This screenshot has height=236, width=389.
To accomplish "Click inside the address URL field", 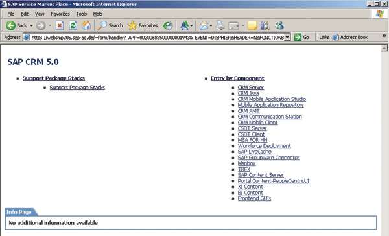I will 158,38.
